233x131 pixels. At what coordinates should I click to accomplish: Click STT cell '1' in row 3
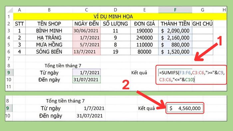click(x=19, y=31)
